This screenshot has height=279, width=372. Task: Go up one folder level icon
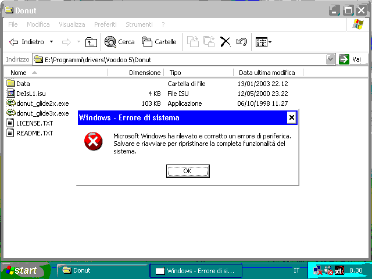91,42
